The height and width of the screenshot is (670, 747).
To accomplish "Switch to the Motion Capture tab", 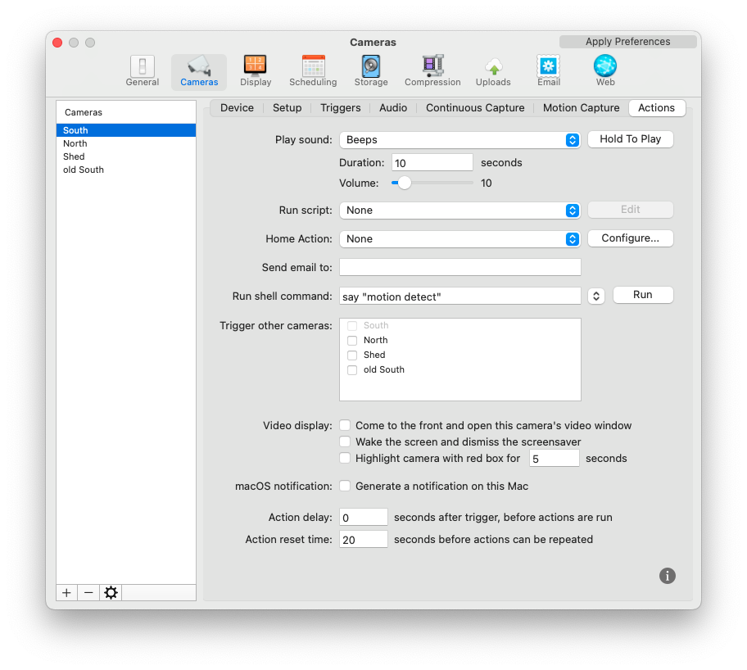I will point(581,107).
